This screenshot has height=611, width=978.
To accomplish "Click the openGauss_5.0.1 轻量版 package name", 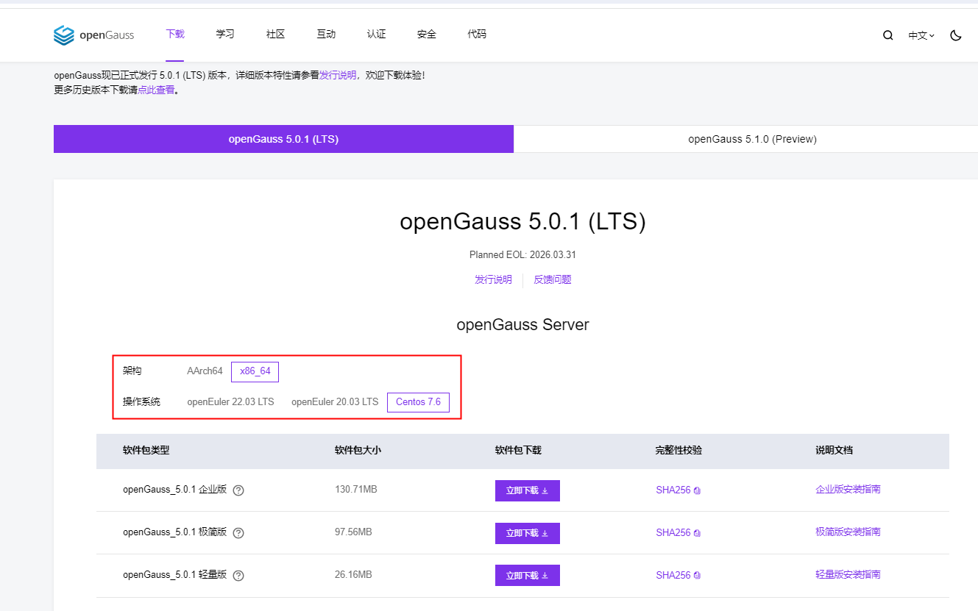I will pos(175,575).
